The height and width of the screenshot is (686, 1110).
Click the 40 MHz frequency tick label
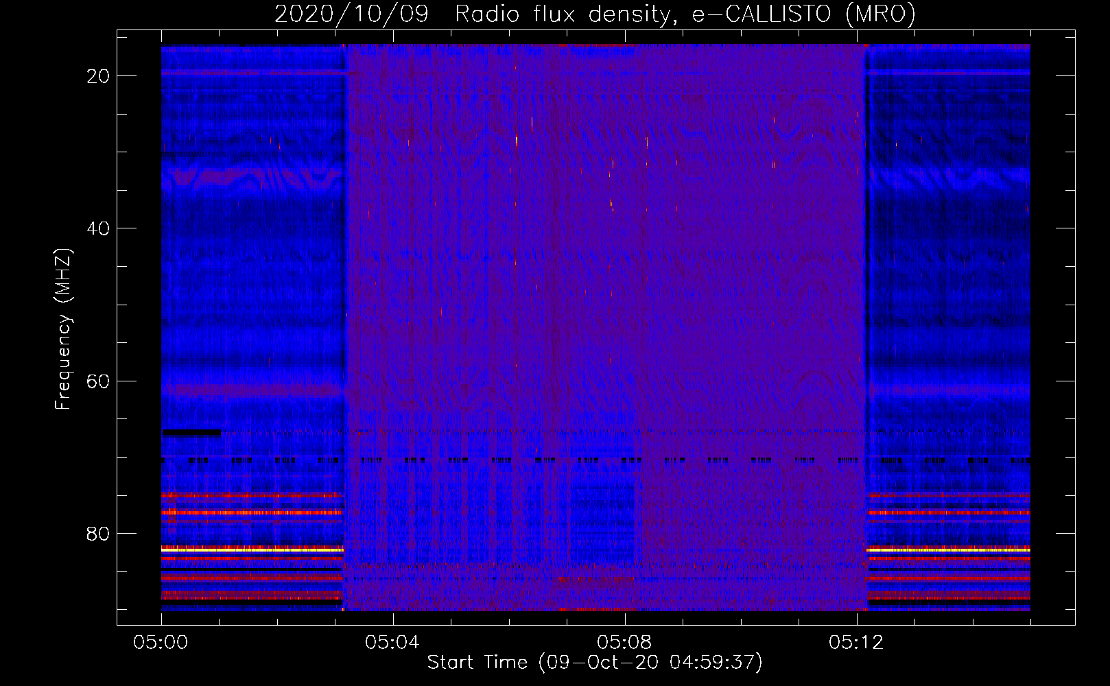click(x=98, y=228)
